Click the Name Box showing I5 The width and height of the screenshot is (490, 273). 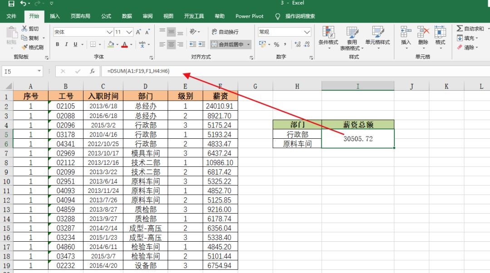pos(19,71)
